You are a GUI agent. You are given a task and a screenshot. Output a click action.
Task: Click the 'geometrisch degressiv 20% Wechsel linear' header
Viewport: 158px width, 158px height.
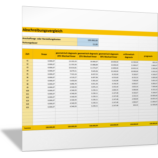point(66,55)
